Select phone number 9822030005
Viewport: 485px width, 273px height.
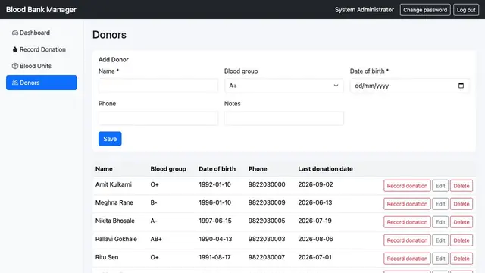(x=267, y=221)
